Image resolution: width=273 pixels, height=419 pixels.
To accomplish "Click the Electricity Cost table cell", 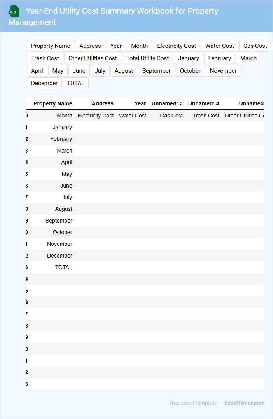I will pyautogui.click(x=96, y=116).
